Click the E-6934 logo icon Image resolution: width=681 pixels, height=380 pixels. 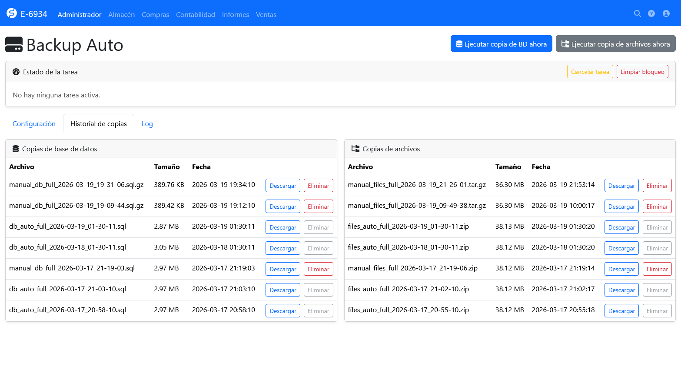tap(12, 14)
